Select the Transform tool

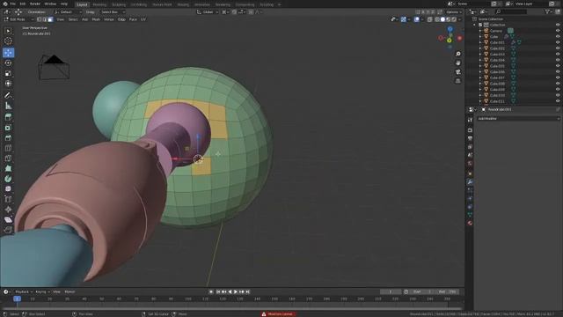coord(8,84)
